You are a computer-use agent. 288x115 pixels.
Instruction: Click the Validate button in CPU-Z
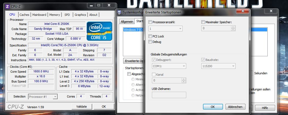coord(81,107)
